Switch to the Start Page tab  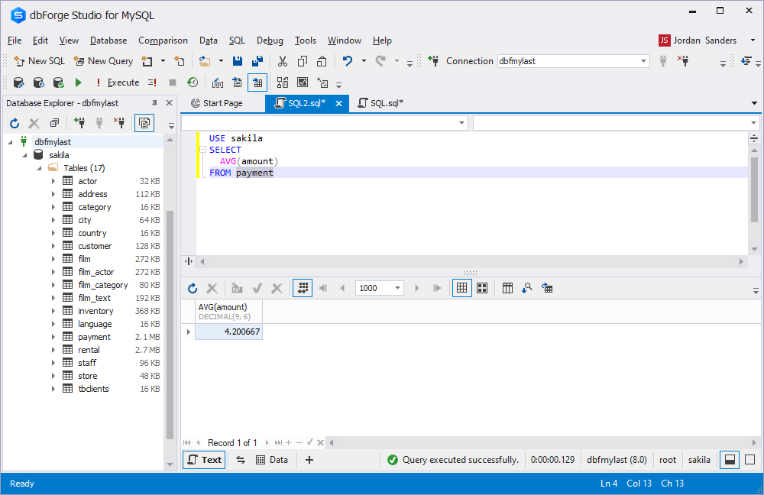coord(217,103)
